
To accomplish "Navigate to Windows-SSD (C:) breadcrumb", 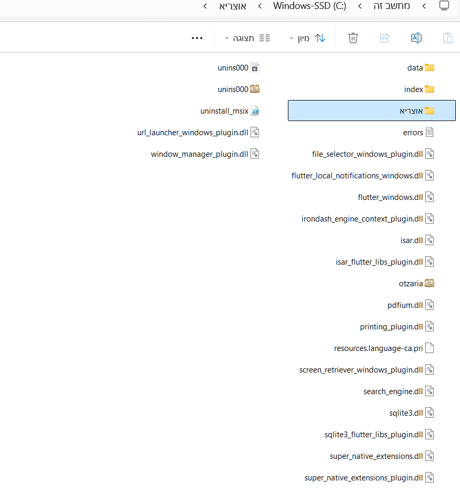I will (309, 6).
